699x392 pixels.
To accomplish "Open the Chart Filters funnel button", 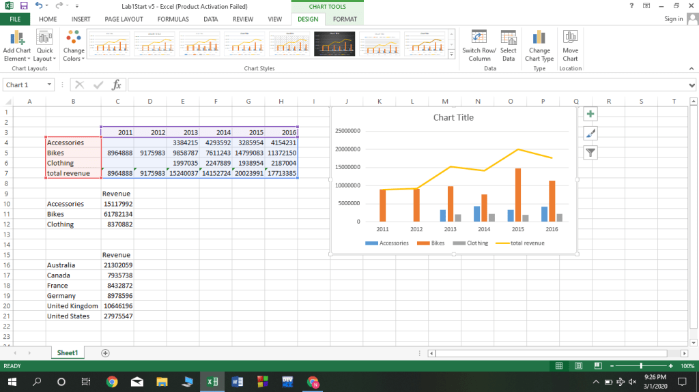I will (590, 153).
